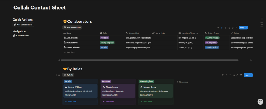This screenshot has height=109, width=266.
Task: Open the filter icon in Collaborators toolbar
Action: pos(218,27)
